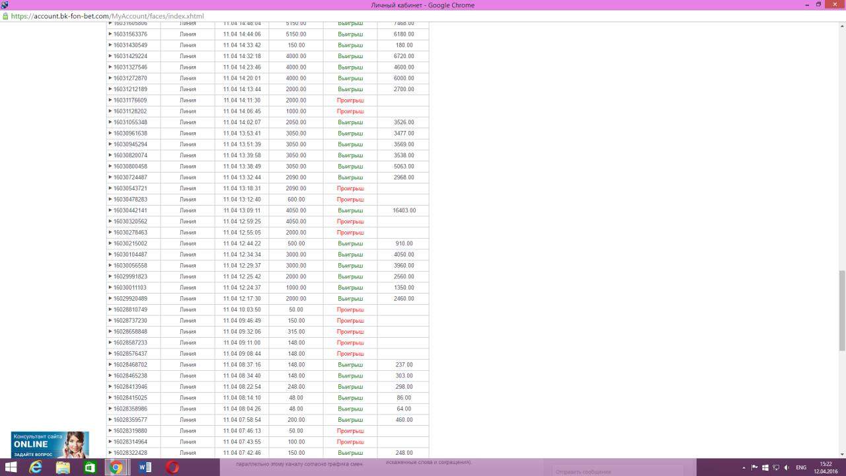Show hidden system tray icons arrow
This screenshot has height=476, width=846.
pos(744,467)
